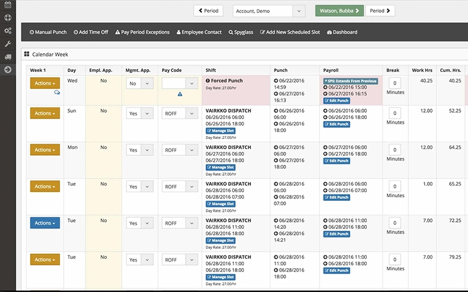Click Edit Punch in the Sun row
468x292 pixels.
pyautogui.click(x=336, y=124)
